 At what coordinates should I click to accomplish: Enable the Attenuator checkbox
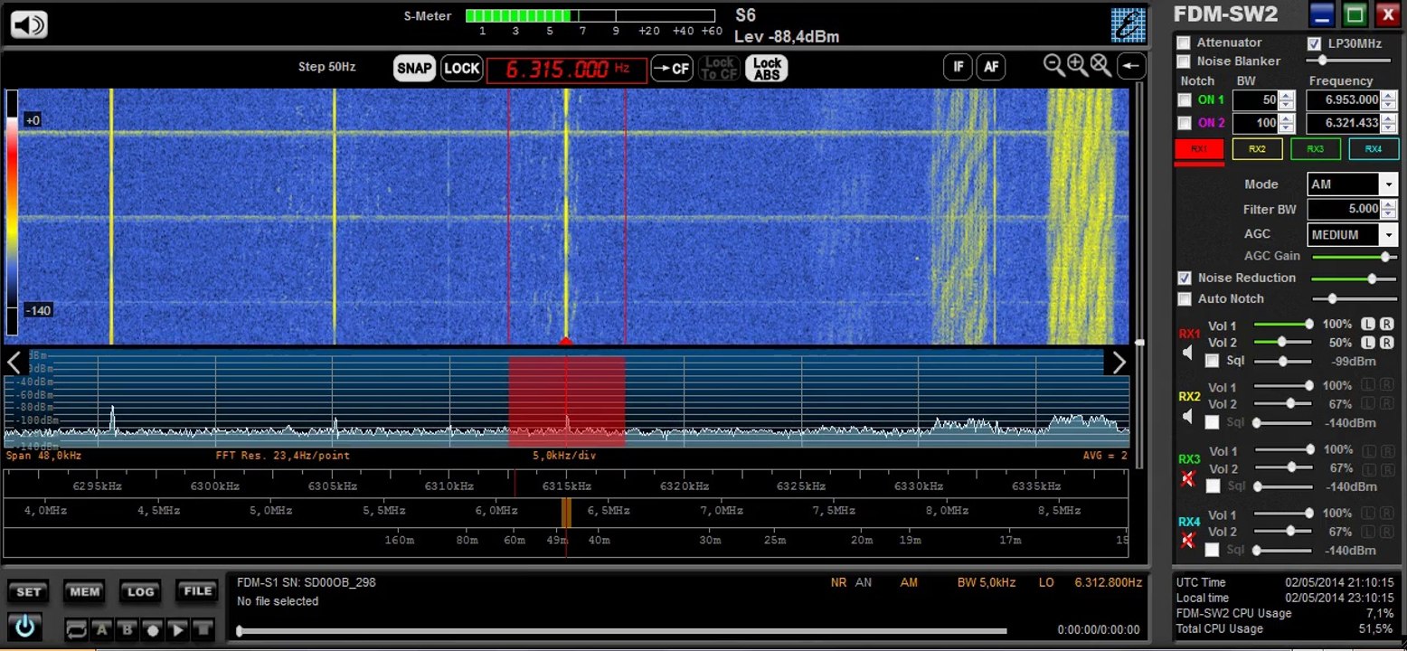1183,43
